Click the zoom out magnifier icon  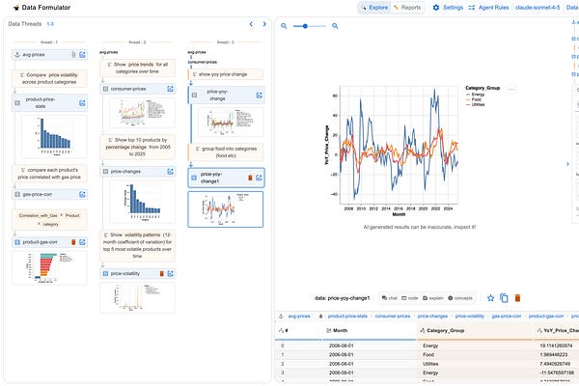284,26
